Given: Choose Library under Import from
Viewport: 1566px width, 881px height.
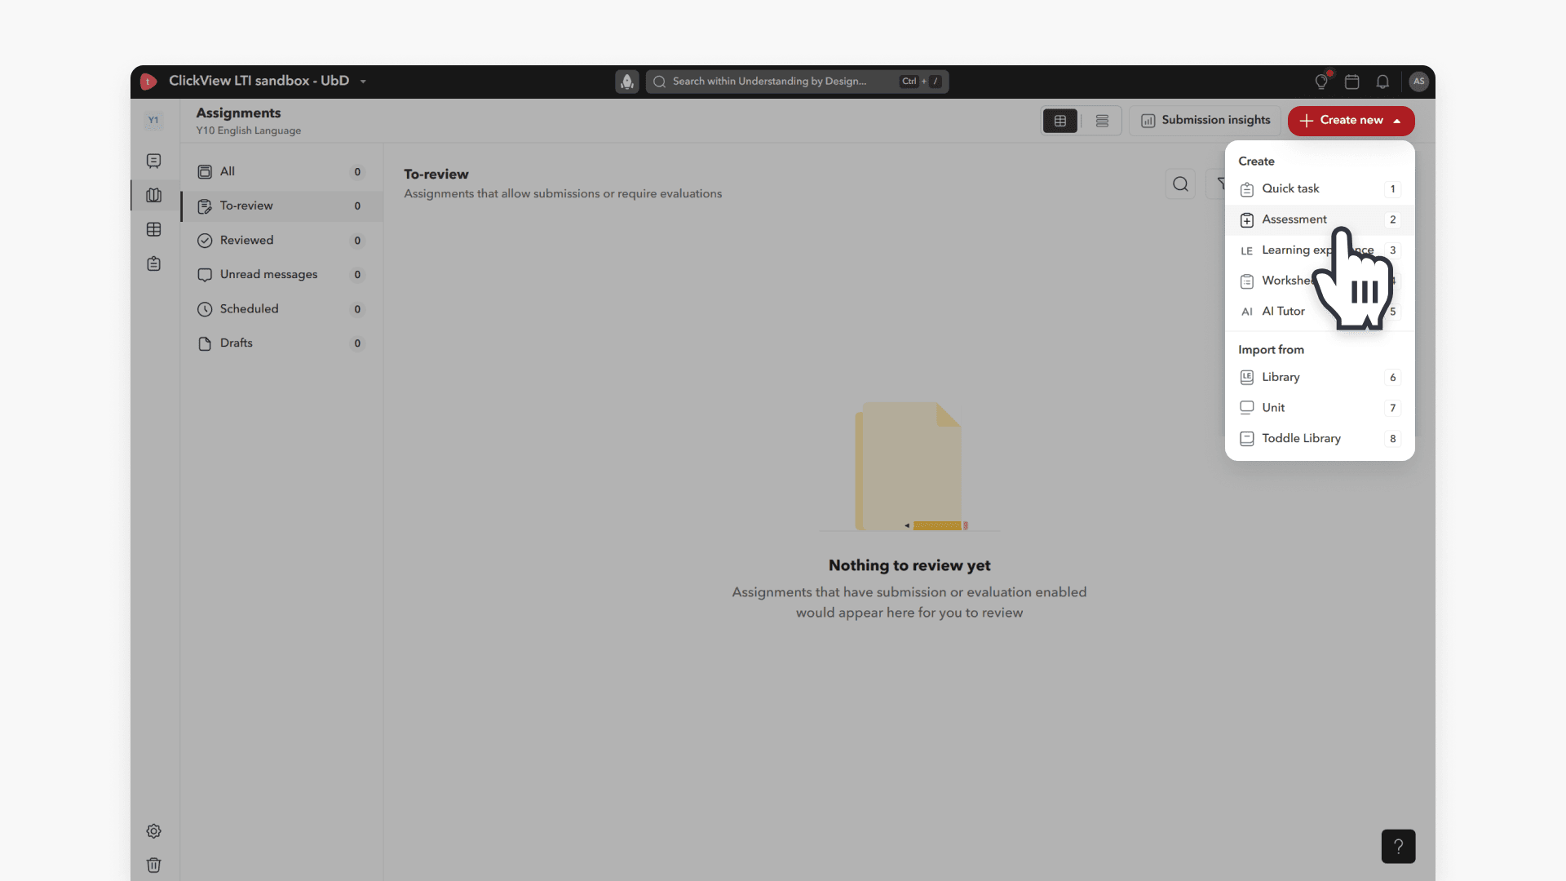Looking at the screenshot, I should [1320, 377].
